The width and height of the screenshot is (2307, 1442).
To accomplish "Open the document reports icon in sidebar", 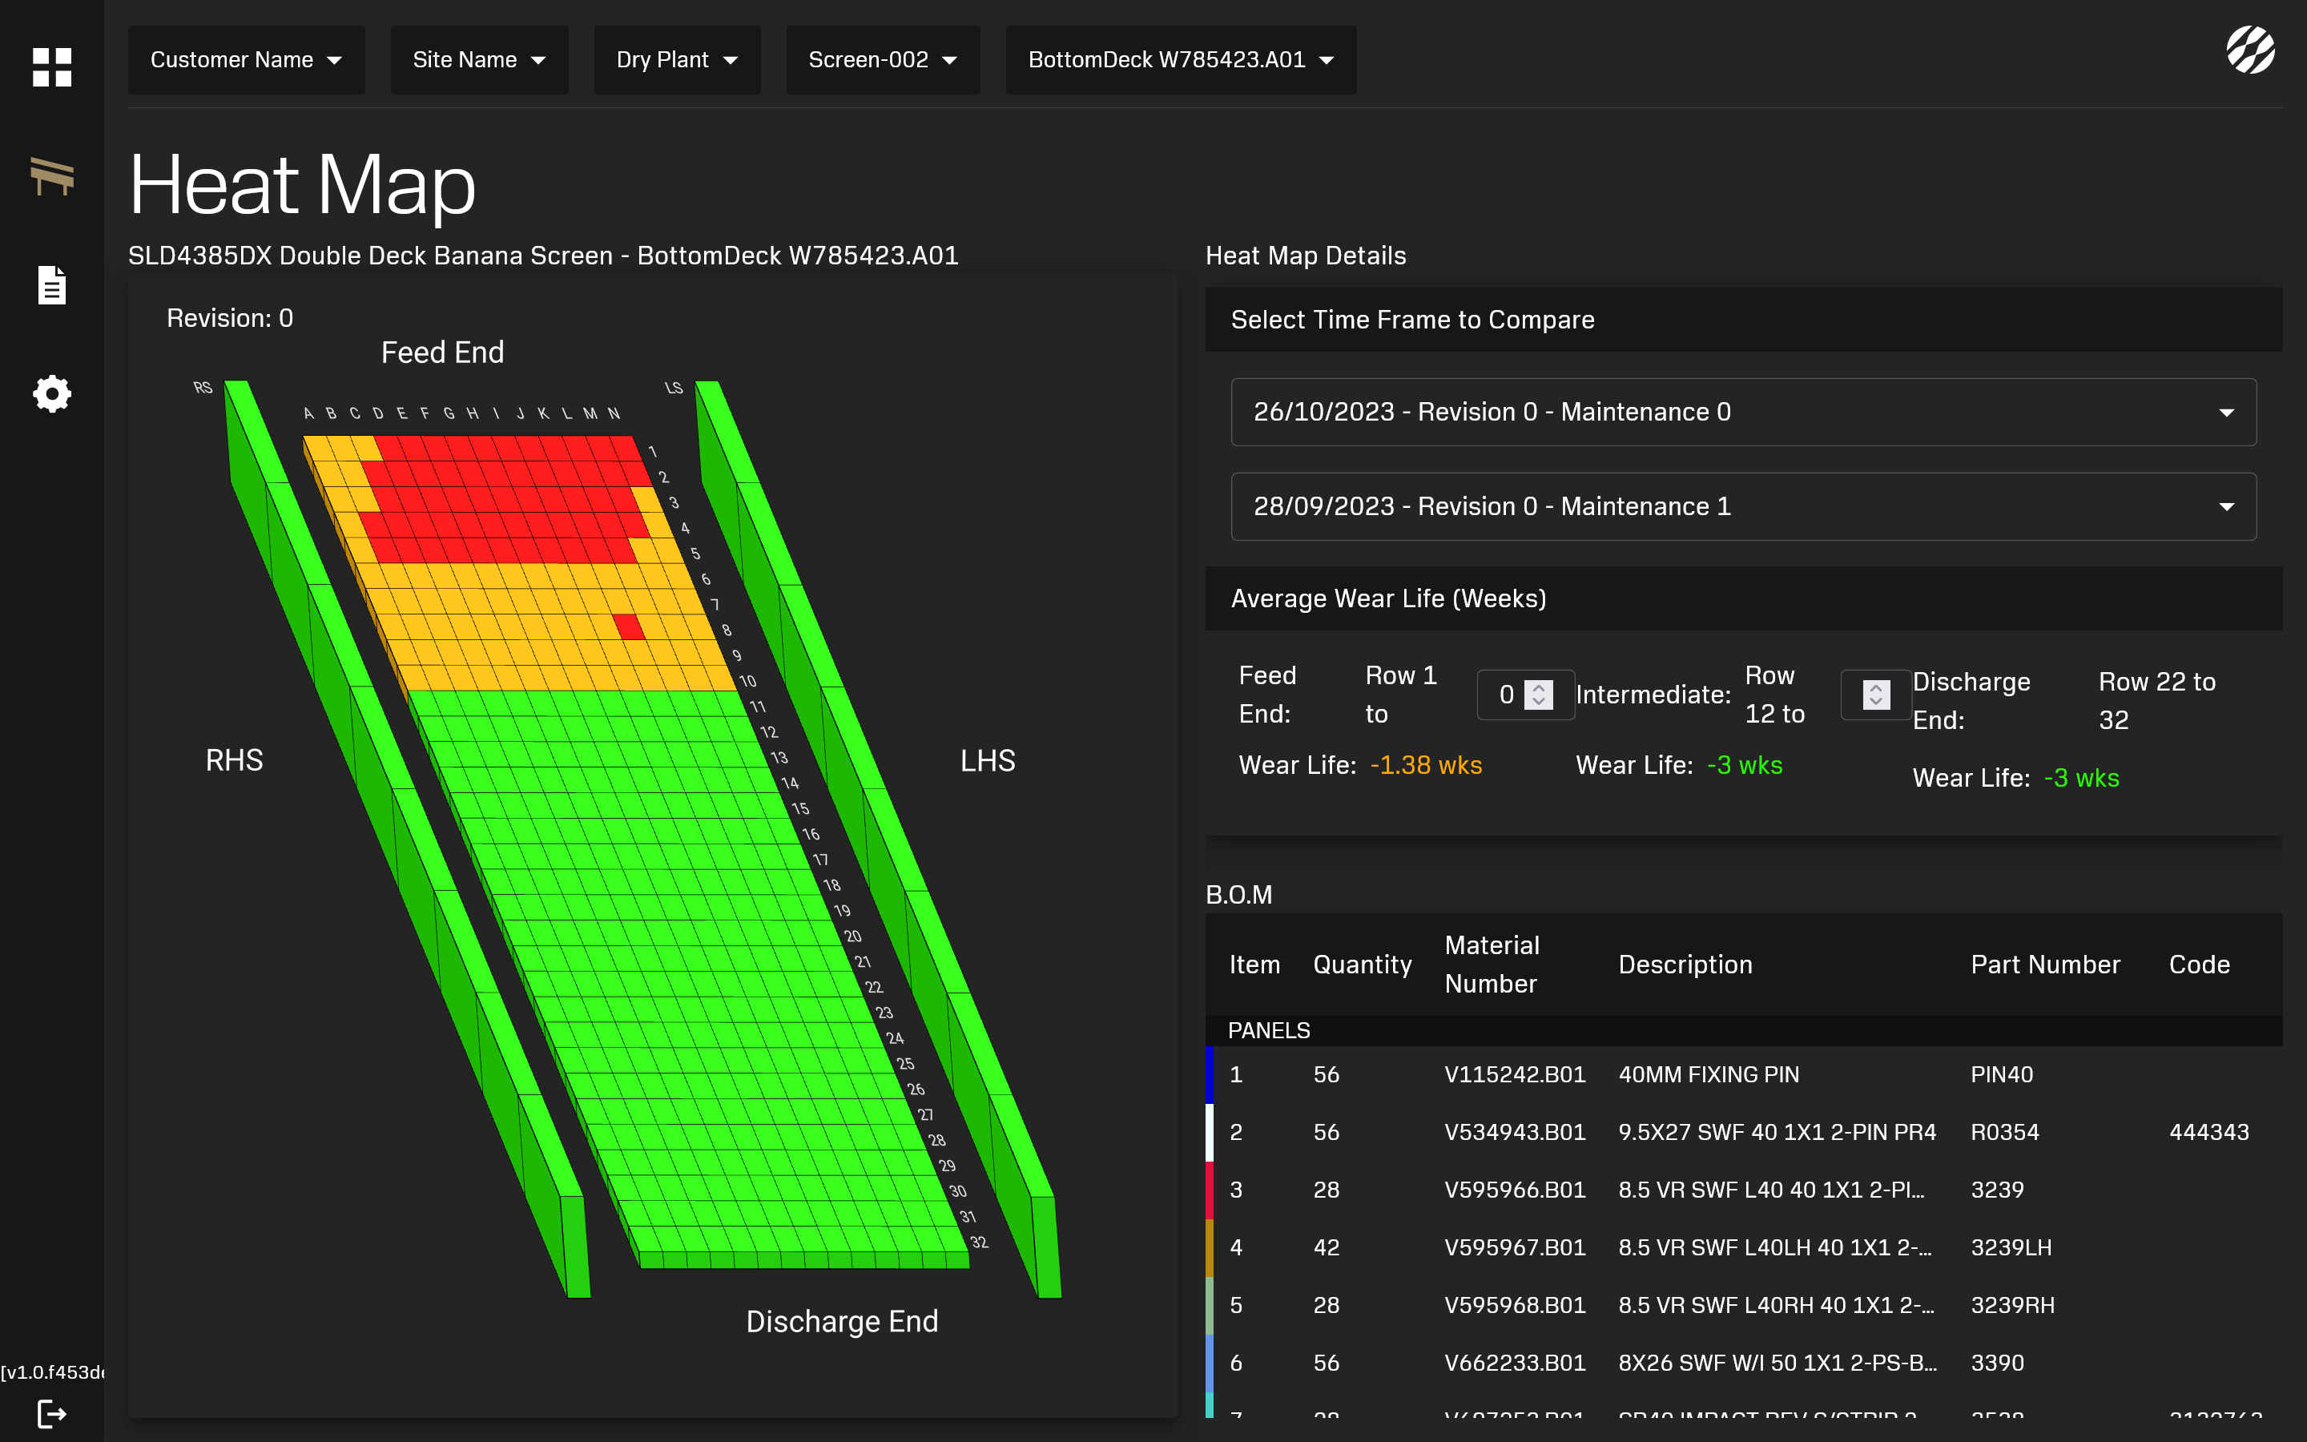I will click(x=51, y=285).
